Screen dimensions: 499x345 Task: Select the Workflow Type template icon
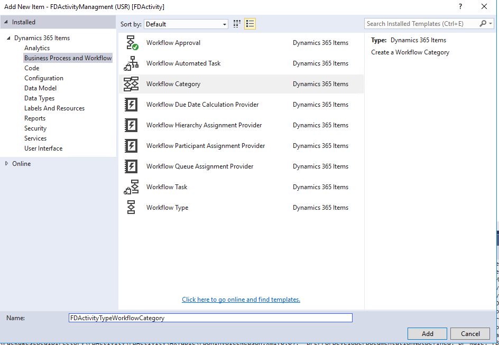pos(131,208)
